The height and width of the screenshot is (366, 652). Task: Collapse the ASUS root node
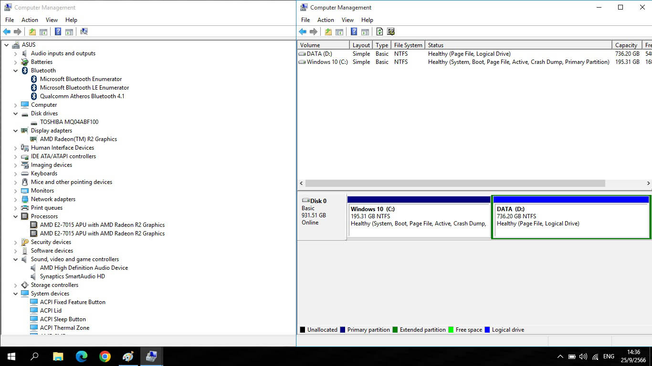click(x=7, y=45)
